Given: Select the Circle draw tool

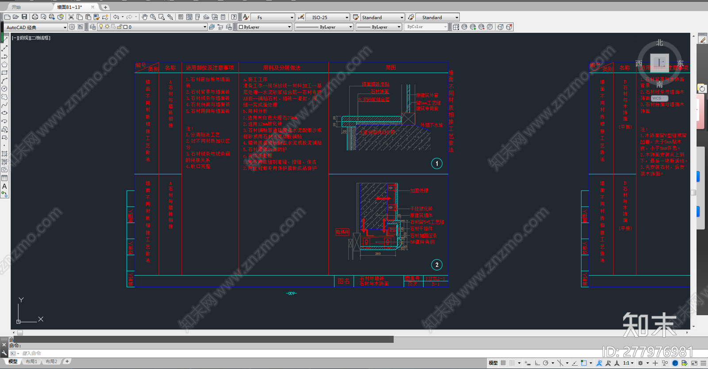Looking at the screenshot, I should tap(4, 89).
